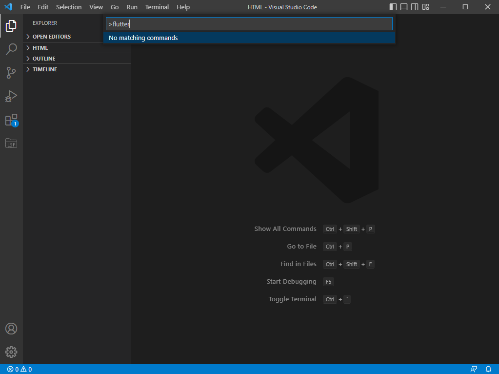Click the errors count in status bar
Image resolution: width=499 pixels, height=374 pixels.
pos(13,369)
